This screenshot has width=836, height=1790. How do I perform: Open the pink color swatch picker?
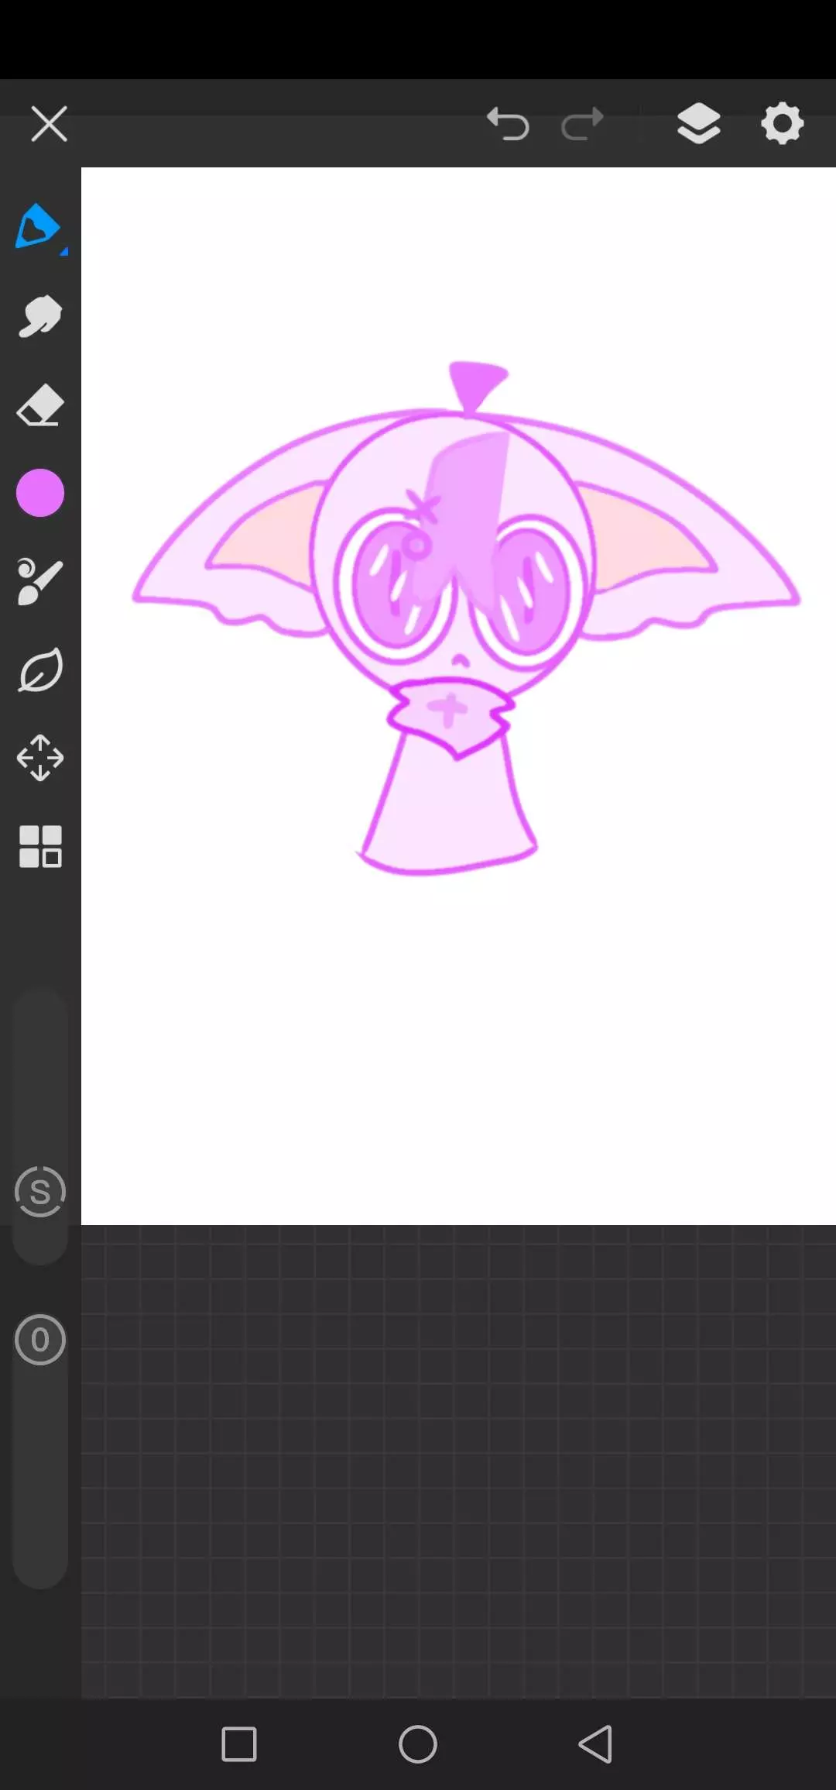(x=40, y=493)
